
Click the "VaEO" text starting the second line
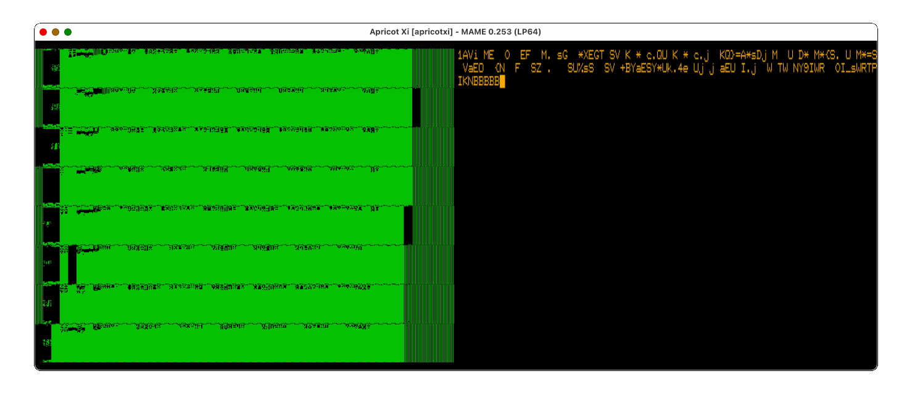click(x=473, y=68)
